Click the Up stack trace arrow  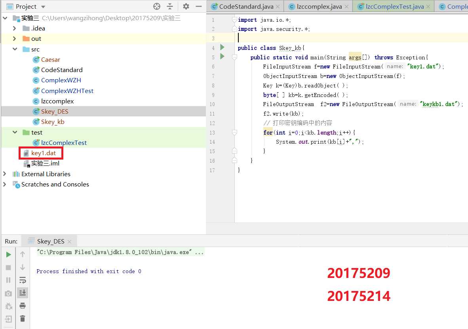(x=23, y=254)
